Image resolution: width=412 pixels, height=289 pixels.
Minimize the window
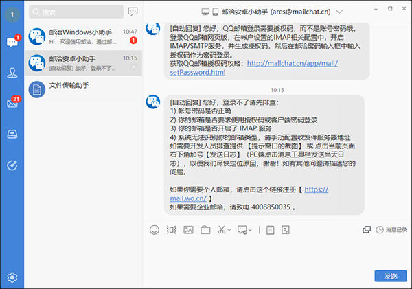pyautogui.click(x=376, y=9)
